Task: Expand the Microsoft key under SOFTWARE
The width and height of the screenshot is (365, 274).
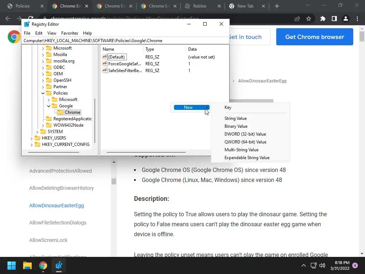Action: tap(43, 49)
